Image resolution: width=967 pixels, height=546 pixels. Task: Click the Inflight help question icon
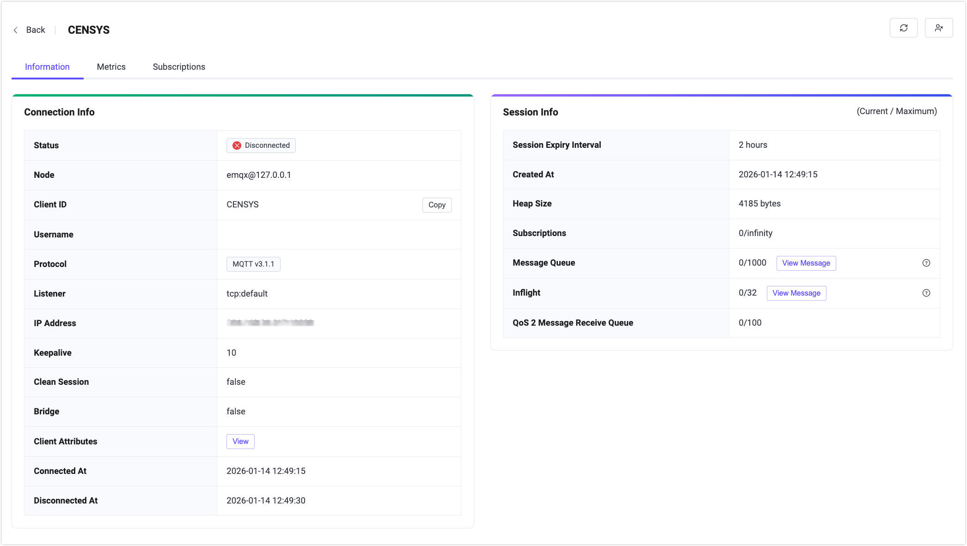(x=926, y=293)
